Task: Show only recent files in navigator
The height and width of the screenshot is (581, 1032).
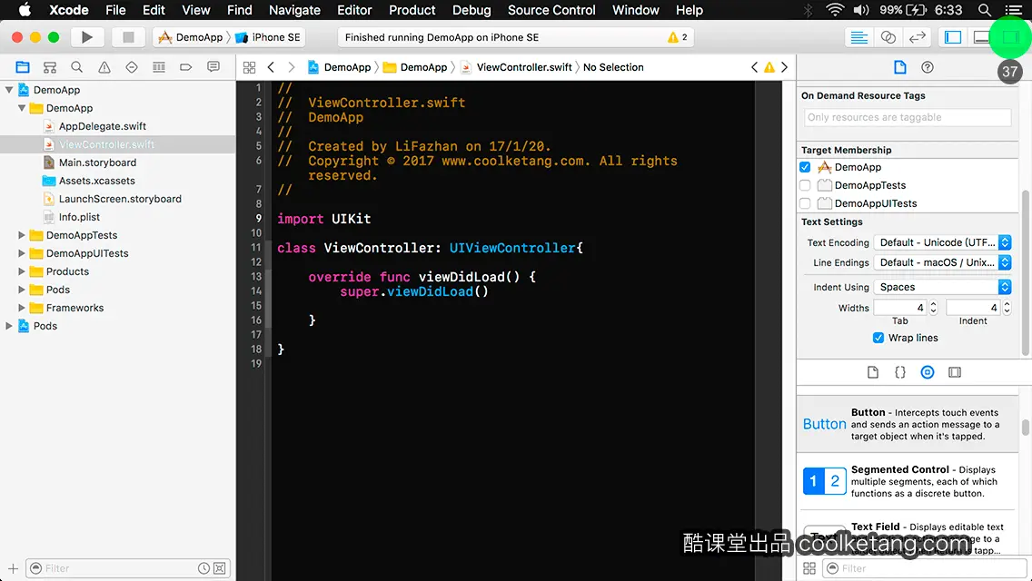Action: coord(204,568)
